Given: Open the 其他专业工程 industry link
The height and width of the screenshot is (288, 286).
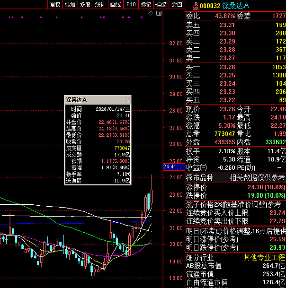Looking at the screenshot, I should pyautogui.click(x=264, y=257).
